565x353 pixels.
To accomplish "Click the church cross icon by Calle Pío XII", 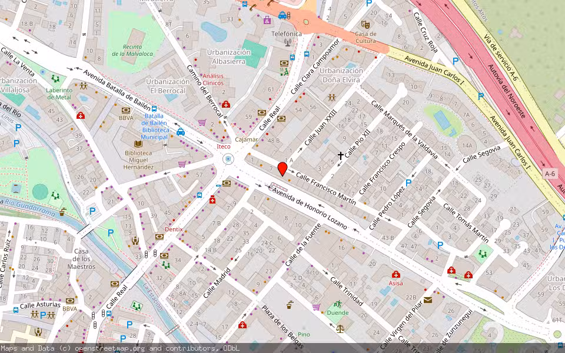I will tap(341, 155).
